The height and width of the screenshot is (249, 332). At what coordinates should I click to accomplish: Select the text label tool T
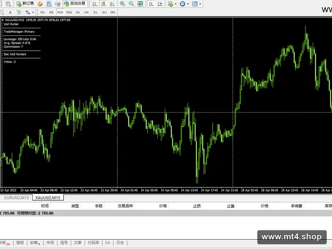point(19,12)
